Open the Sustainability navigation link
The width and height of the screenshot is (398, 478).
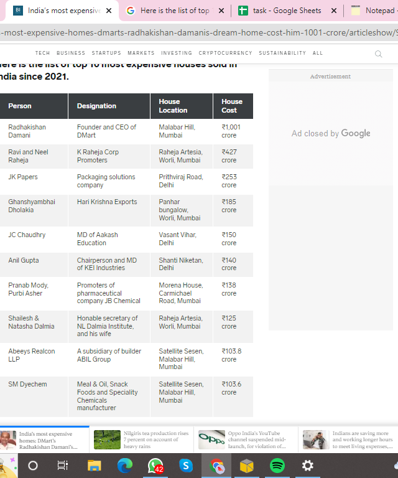[282, 54]
